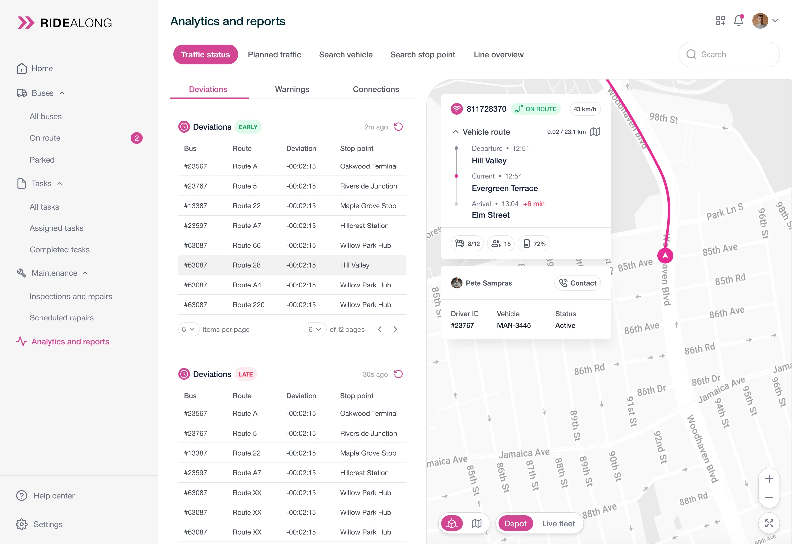
Task: Switch to flat map view toggle
Action: (477, 523)
